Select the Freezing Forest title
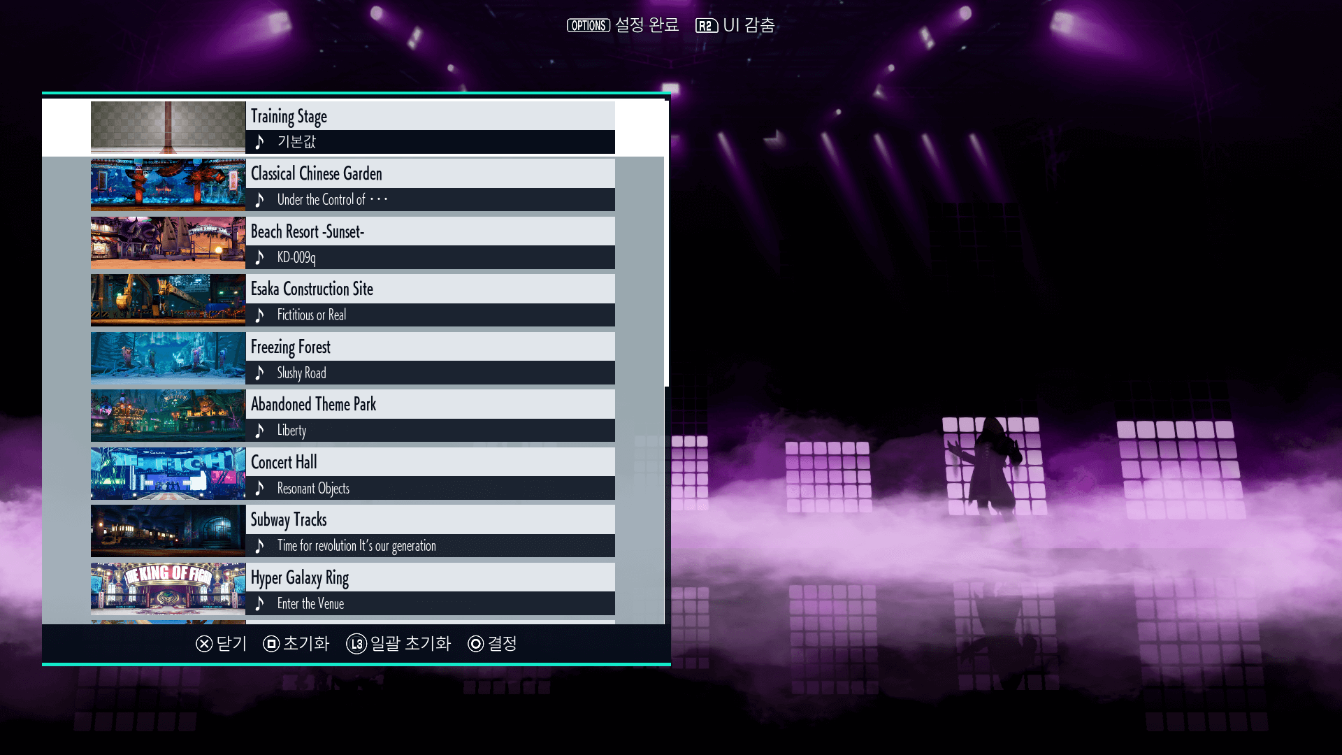This screenshot has width=1342, height=755. click(291, 347)
